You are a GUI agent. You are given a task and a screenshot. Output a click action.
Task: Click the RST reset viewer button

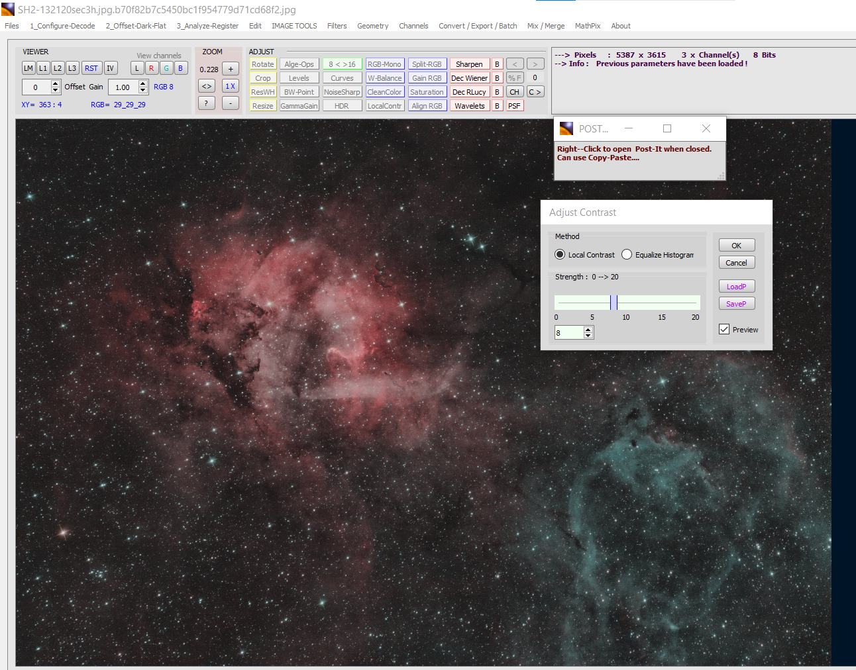click(x=91, y=68)
